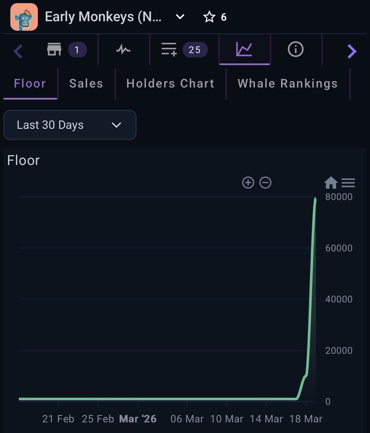The width and height of the screenshot is (370, 433).
Task: Click the Floor chart title
Action: click(x=23, y=160)
